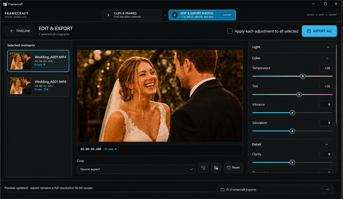
Task: Click the adjustments panel scrollbar
Action: point(336,85)
